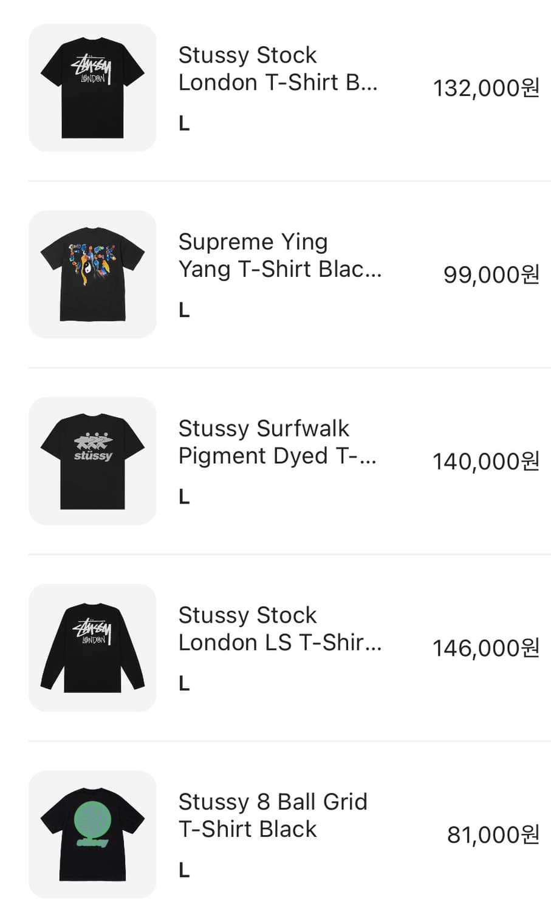Click the Stussy 8 Ball Grid T-Shirt name
Image resolution: width=551 pixels, height=911 pixels.
click(273, 815)
